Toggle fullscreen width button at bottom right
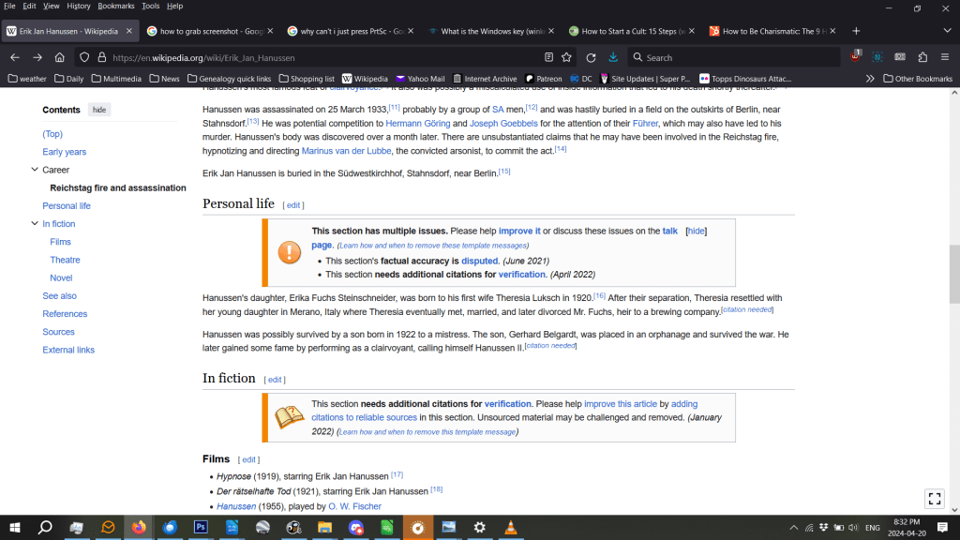 click(x=934, y=499)
